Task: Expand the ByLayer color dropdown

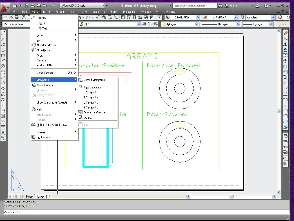Action: [179, 25]
